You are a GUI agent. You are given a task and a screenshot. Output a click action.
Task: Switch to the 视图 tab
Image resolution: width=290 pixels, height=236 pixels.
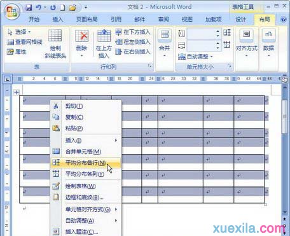click(x=187, y=20)
